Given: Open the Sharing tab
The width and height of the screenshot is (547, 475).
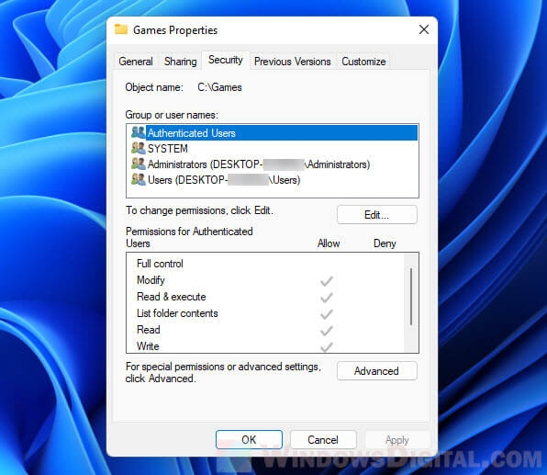Looking at the screenshot, I should (x=181, y=62).
